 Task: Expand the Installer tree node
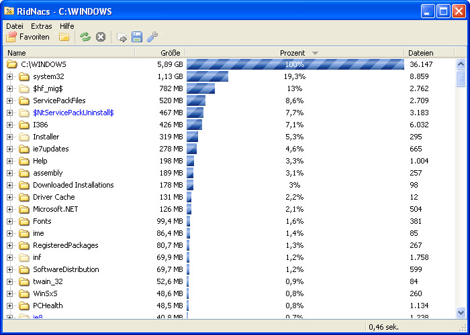pyautogui.click(x=10, y=137)
